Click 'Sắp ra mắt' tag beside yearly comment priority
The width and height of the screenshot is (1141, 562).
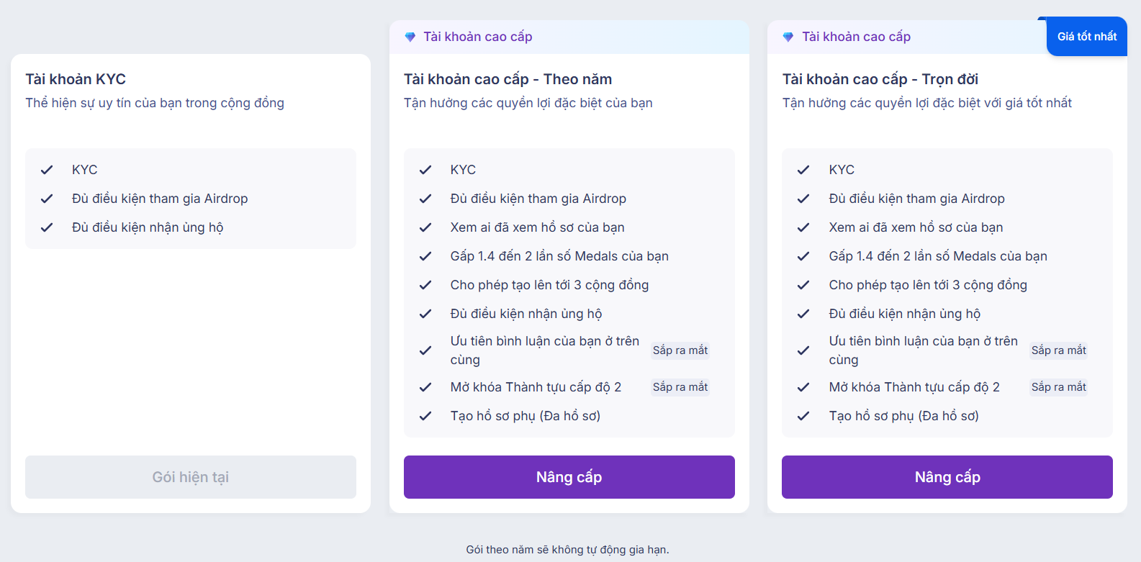(x=680, y=350)
